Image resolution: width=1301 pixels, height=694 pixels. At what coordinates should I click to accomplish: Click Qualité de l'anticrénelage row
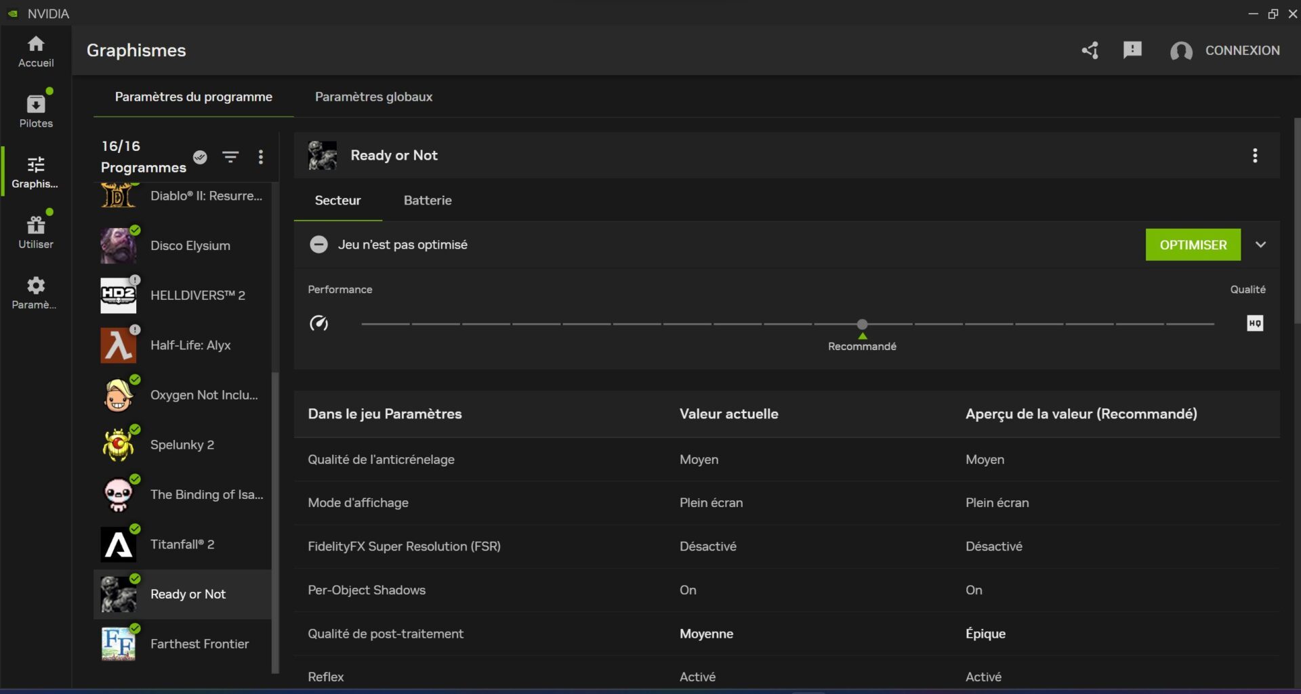coord(787,460)
